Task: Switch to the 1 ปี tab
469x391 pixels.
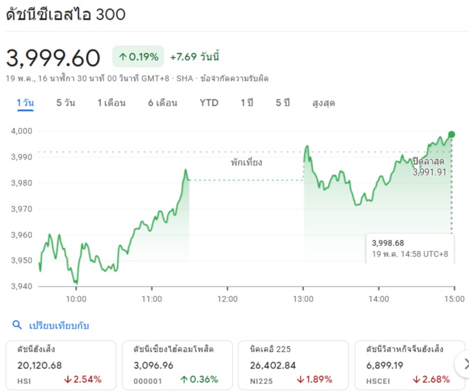Action: 247,103
